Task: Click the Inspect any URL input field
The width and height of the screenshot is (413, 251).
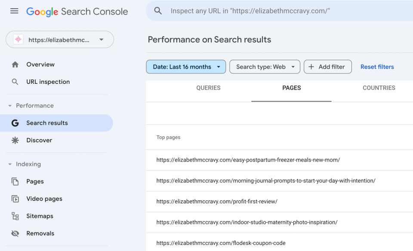Action: pyautogui.click(x=258, y=11)
